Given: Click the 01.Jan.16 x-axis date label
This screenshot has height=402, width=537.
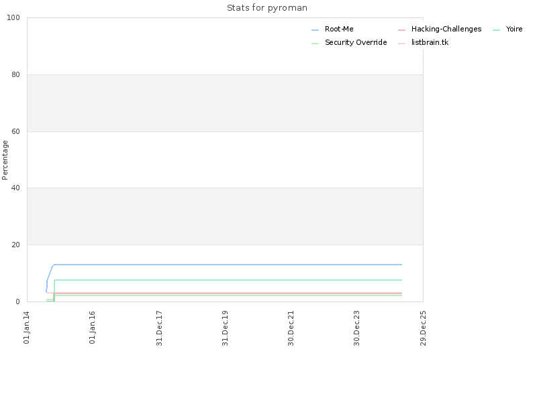Looking at the screenshot, I should [92, 328].
